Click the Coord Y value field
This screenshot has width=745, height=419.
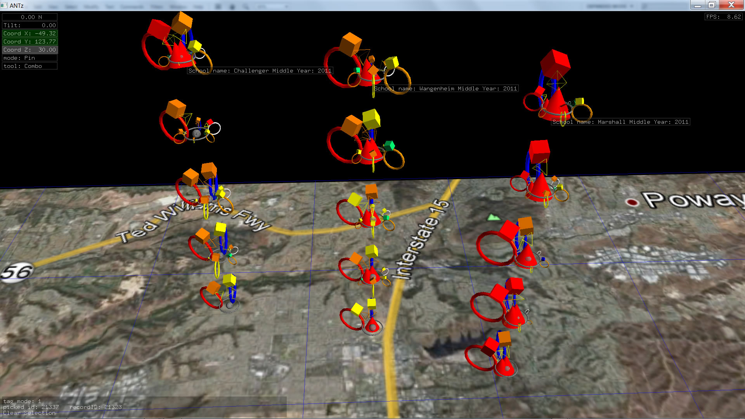click(x=30, y=42)
